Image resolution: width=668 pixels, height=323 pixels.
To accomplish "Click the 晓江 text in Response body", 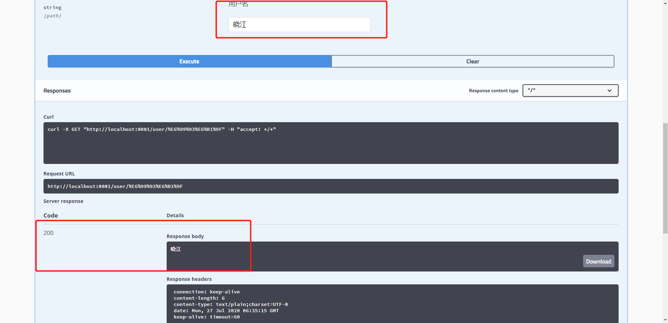I will pyautogui.click(x=176, y=249).
